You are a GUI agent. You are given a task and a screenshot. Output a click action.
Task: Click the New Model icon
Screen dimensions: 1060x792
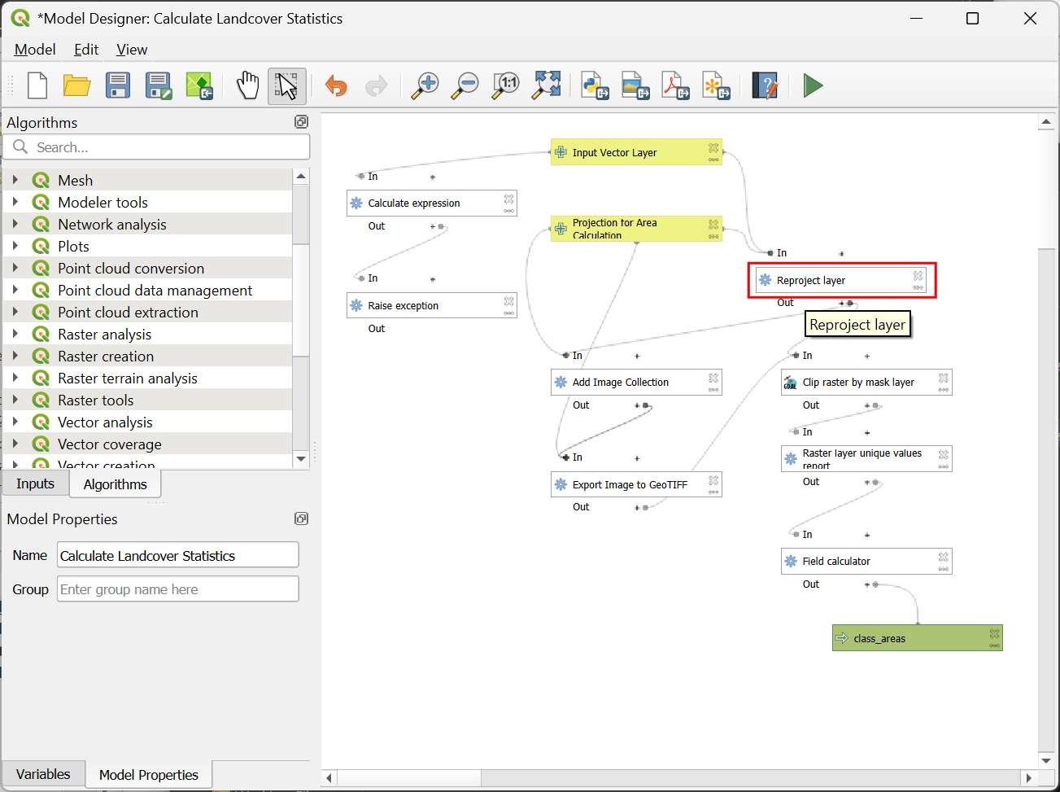[x=37, y=85]
